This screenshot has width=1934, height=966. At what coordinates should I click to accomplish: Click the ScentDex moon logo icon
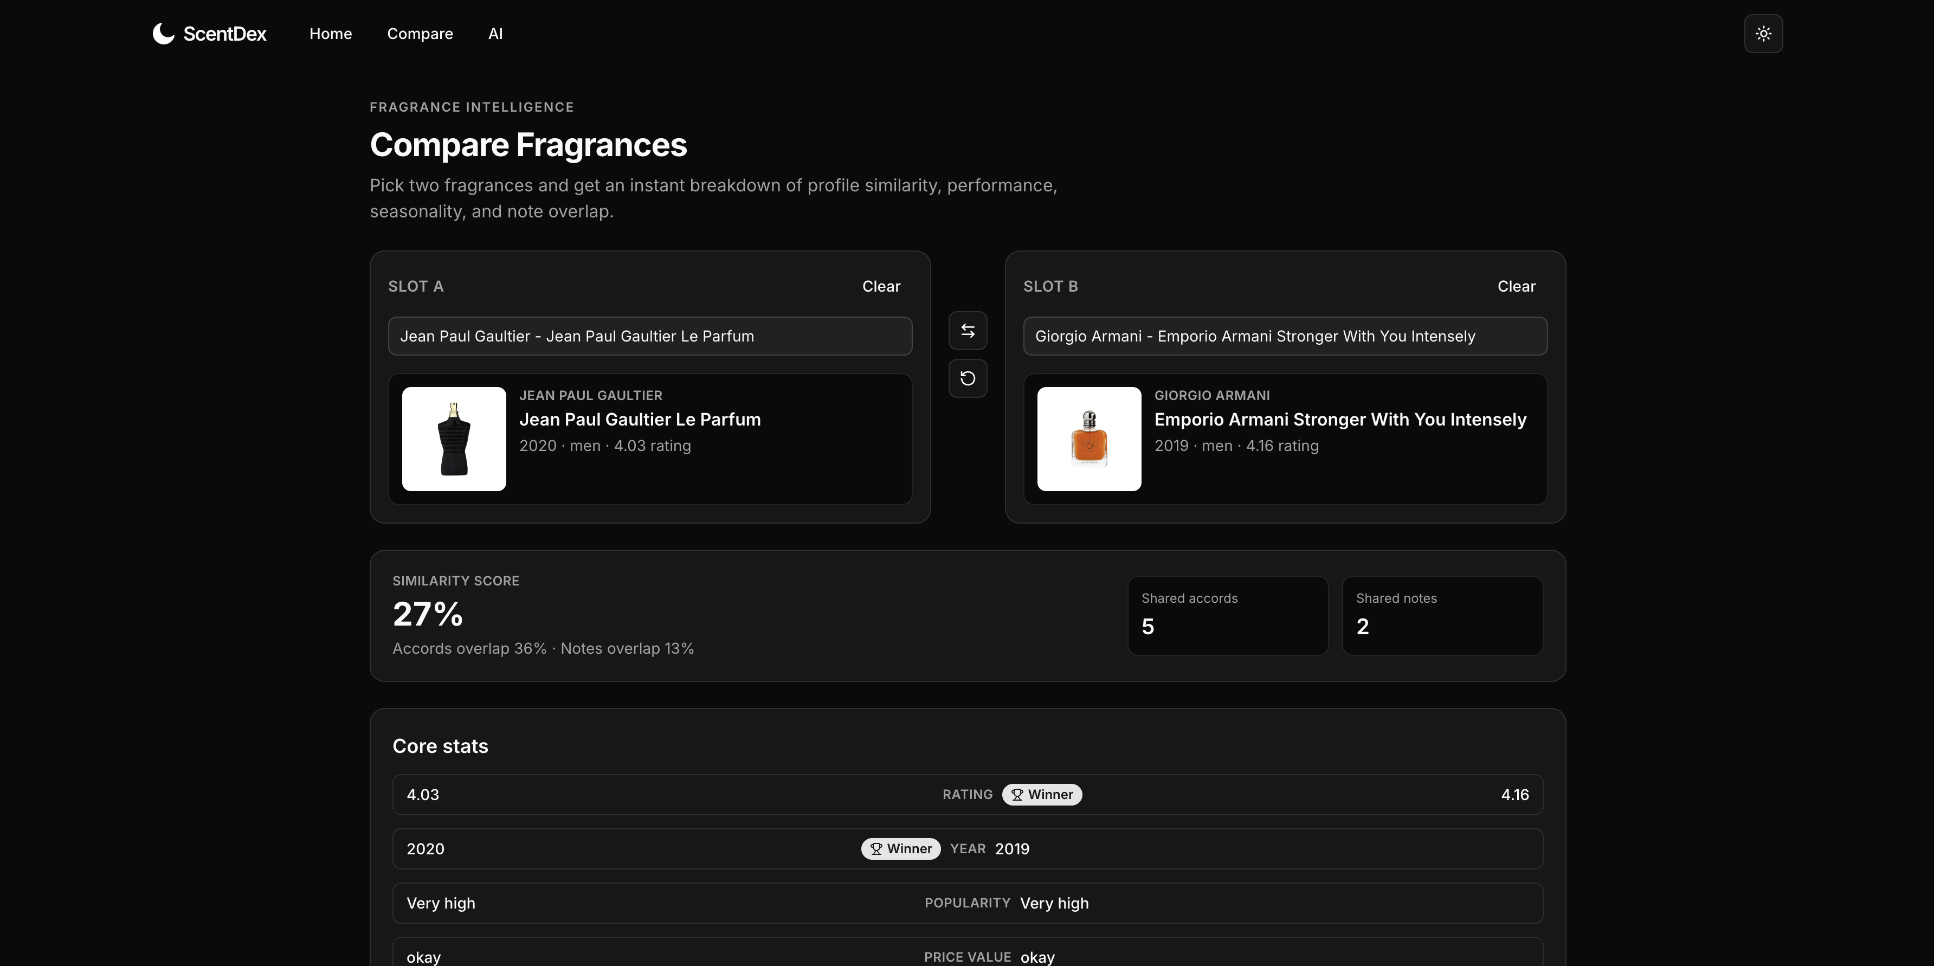pos(163,34)
